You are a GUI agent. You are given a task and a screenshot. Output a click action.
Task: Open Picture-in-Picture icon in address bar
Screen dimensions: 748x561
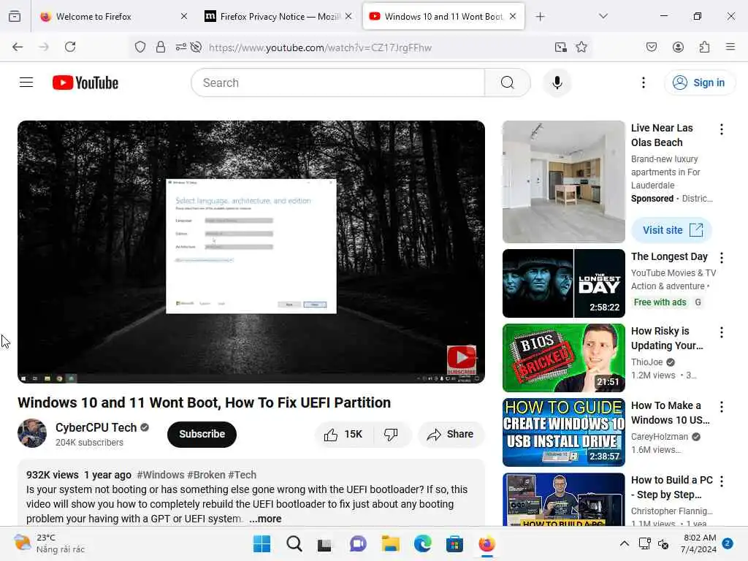[560, 47]
